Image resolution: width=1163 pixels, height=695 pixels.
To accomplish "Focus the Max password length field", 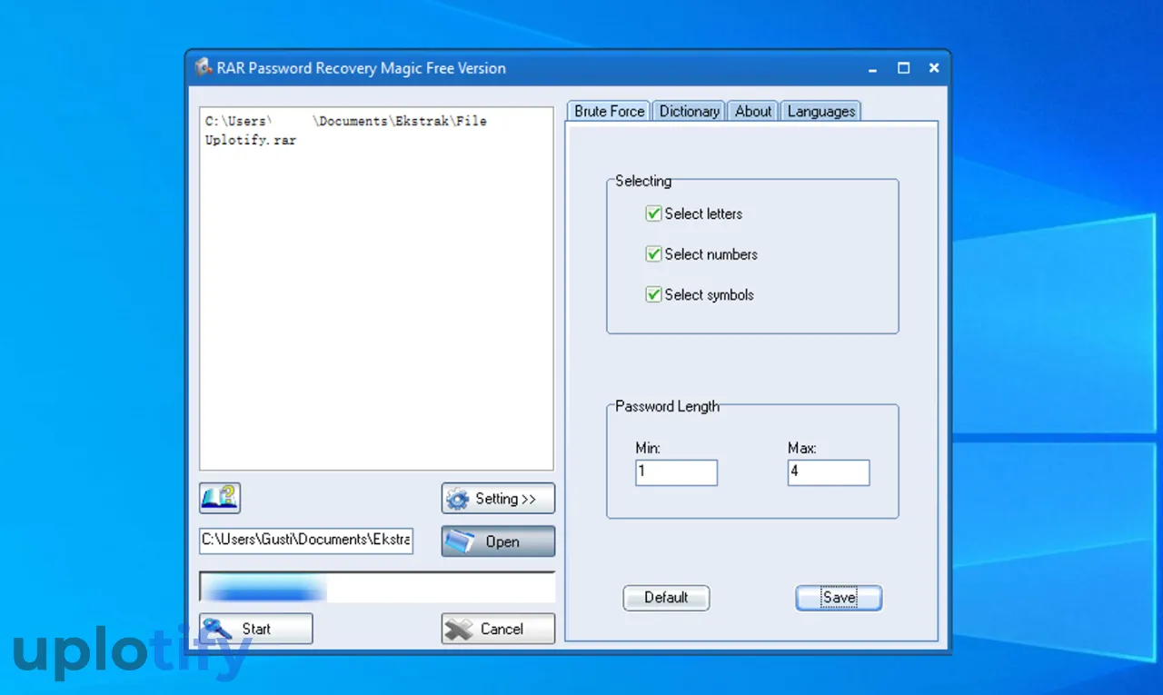I will pyautogui.click(x=829, y=472).
